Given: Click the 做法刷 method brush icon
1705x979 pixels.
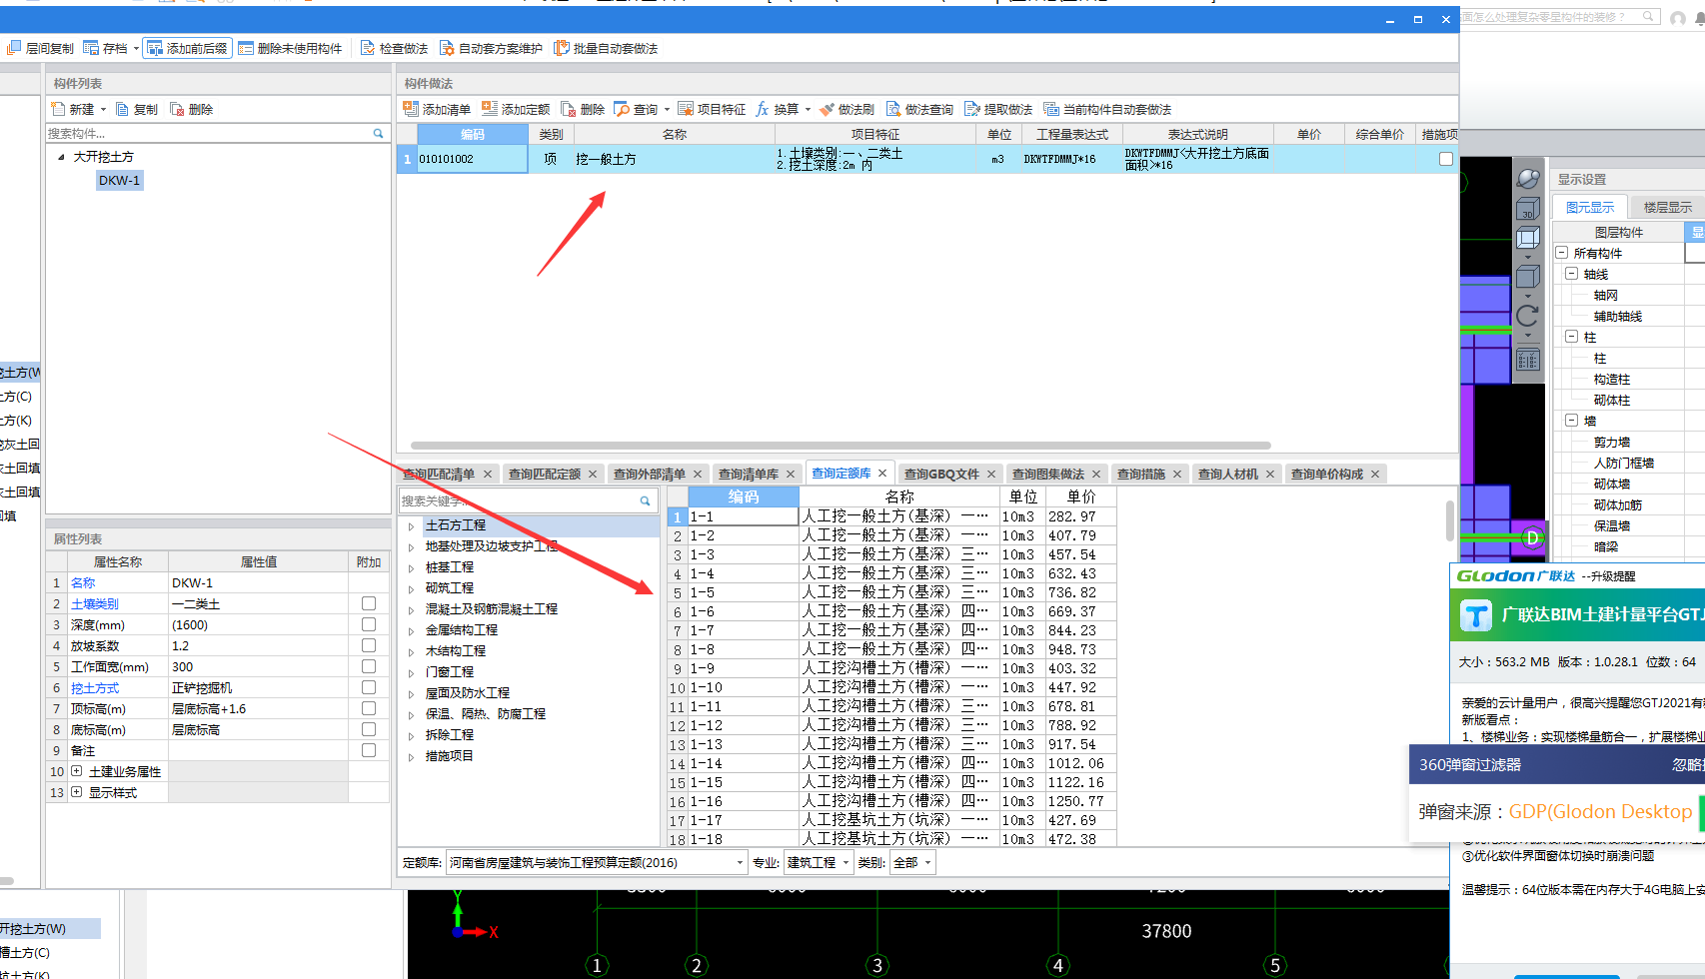Looking at the screenshot, I should (x=827, y=109).
